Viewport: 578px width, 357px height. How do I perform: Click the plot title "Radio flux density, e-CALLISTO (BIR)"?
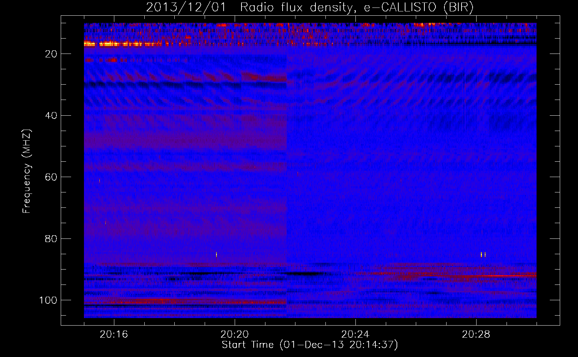coord(357,7)
